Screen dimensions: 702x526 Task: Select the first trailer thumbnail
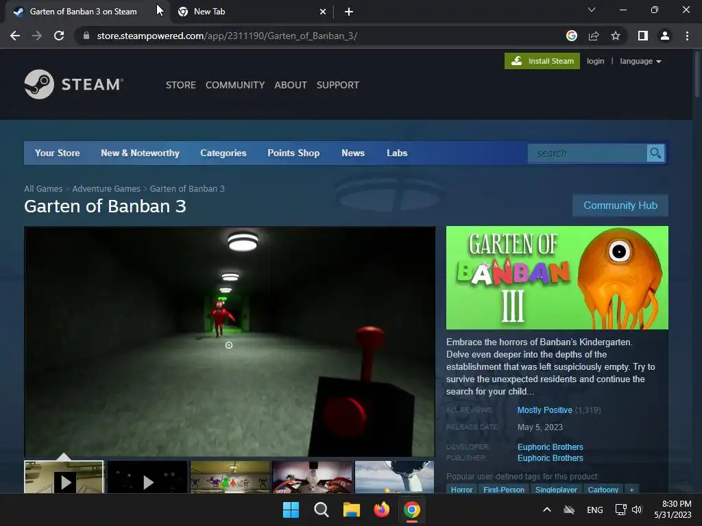[x=64, y=477]
